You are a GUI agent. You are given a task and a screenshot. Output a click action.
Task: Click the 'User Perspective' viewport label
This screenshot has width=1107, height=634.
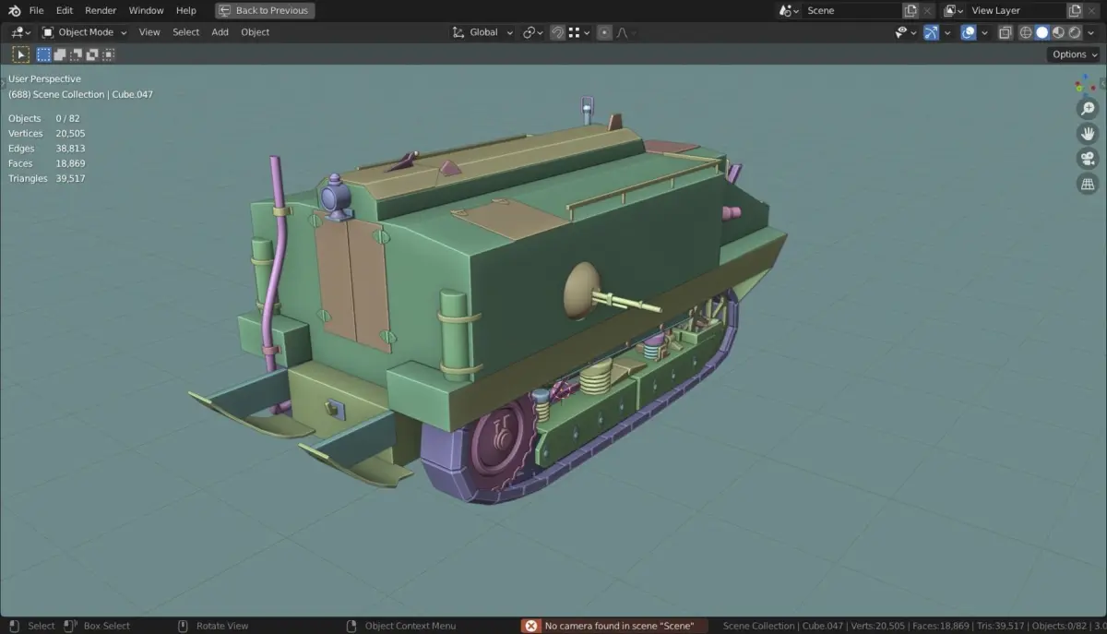[x=44, y=79]
